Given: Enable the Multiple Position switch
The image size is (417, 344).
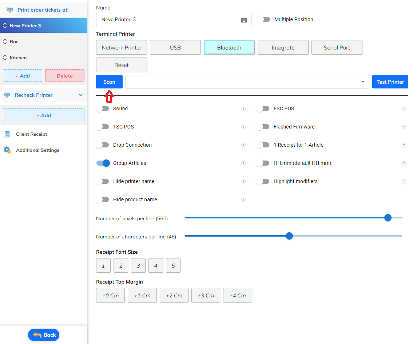Looking at the screenshot, I should tap(263, 19).
